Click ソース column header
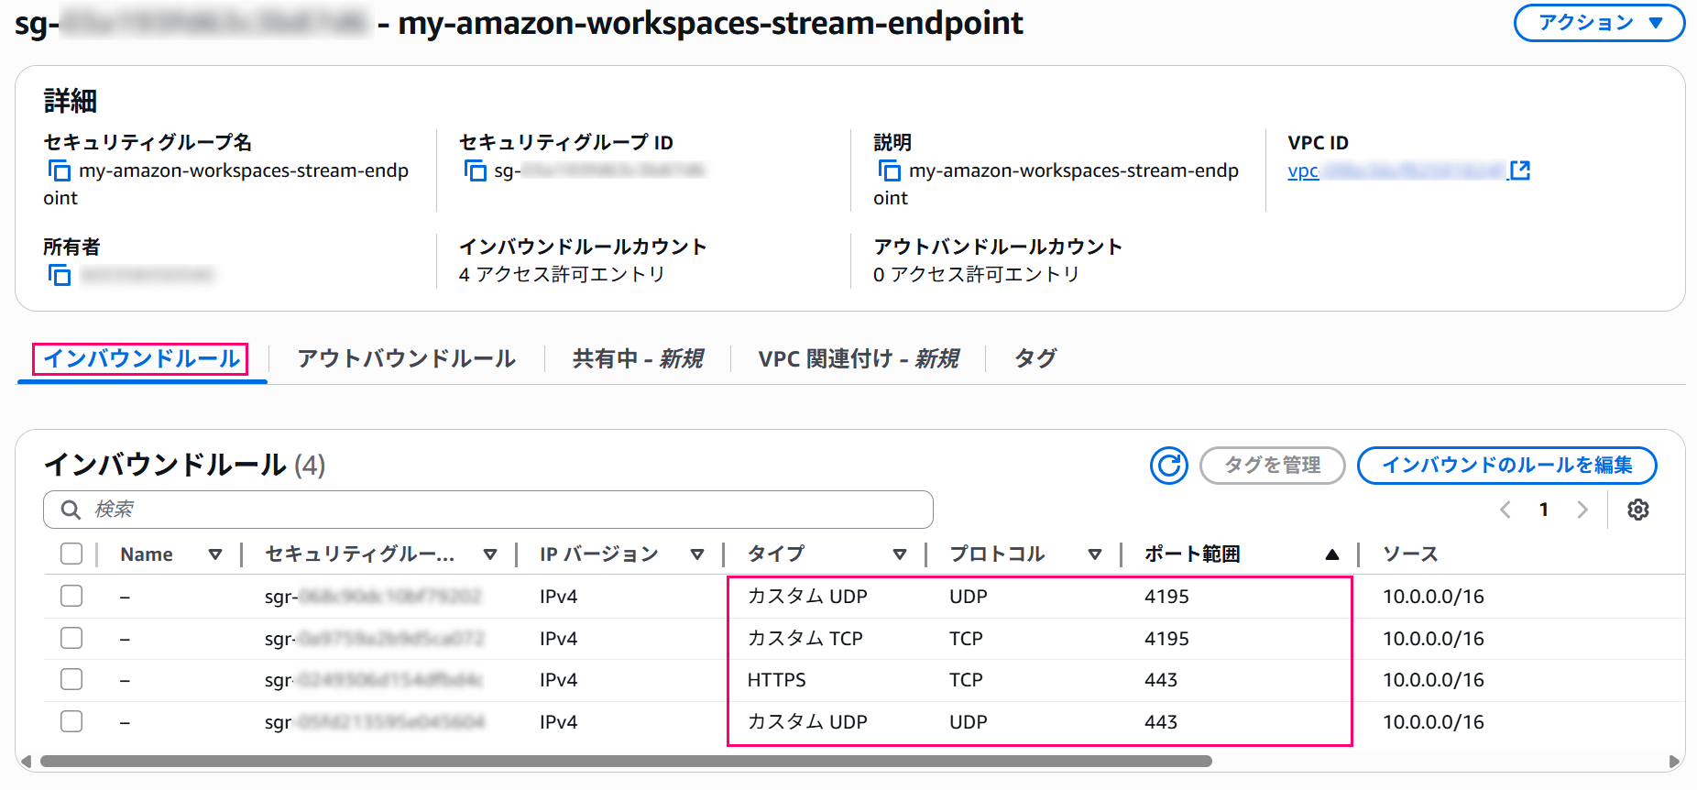 pyautogui.click(x=1410, y=554)
